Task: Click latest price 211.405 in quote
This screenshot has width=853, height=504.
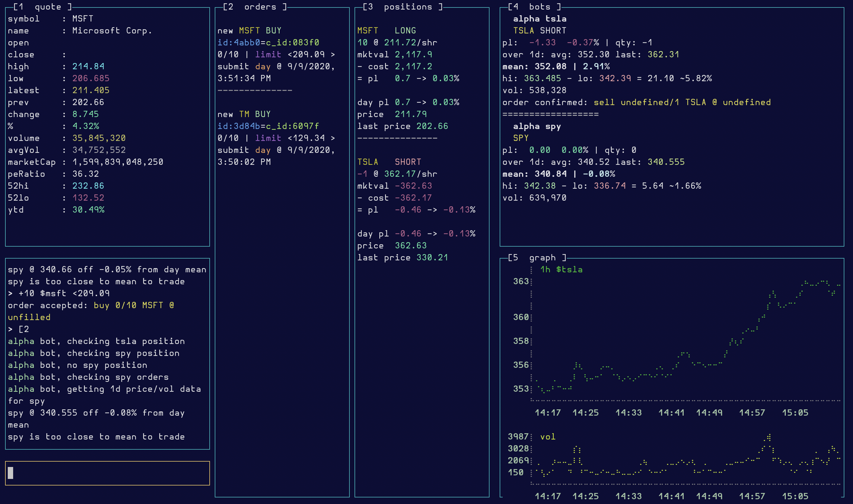Action: pos(91,90)
